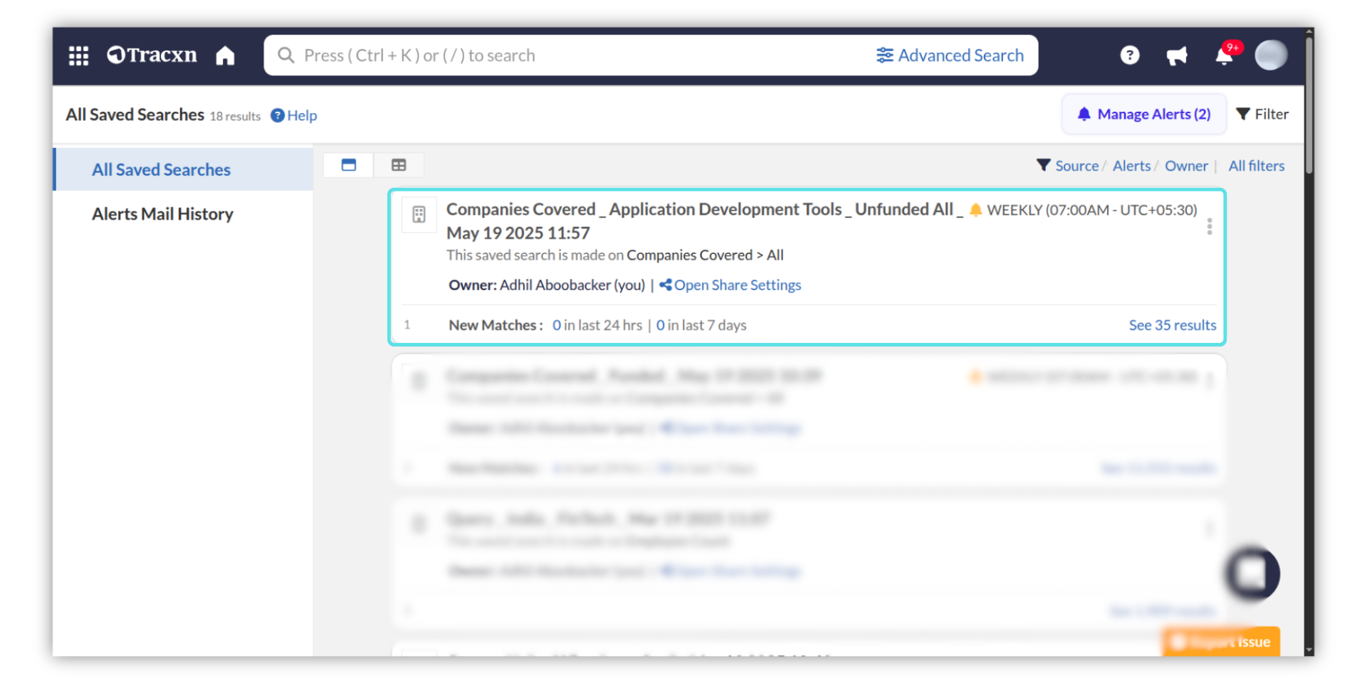Click Manage Alerts (2) button
Screen dimensions: 1367x683
point(1144,115)
